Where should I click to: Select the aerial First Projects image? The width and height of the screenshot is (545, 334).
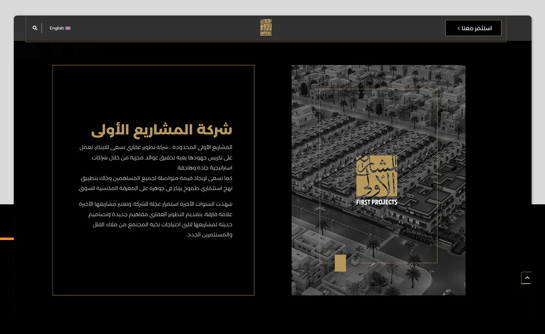pyautogui.click(x=378, y=180)
